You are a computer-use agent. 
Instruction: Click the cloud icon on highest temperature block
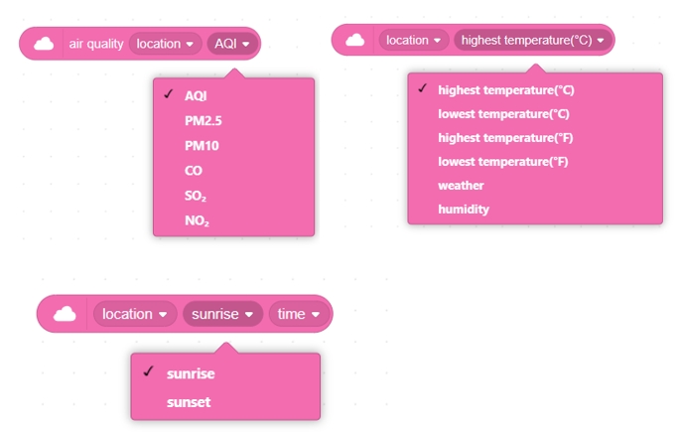(355, 41)
